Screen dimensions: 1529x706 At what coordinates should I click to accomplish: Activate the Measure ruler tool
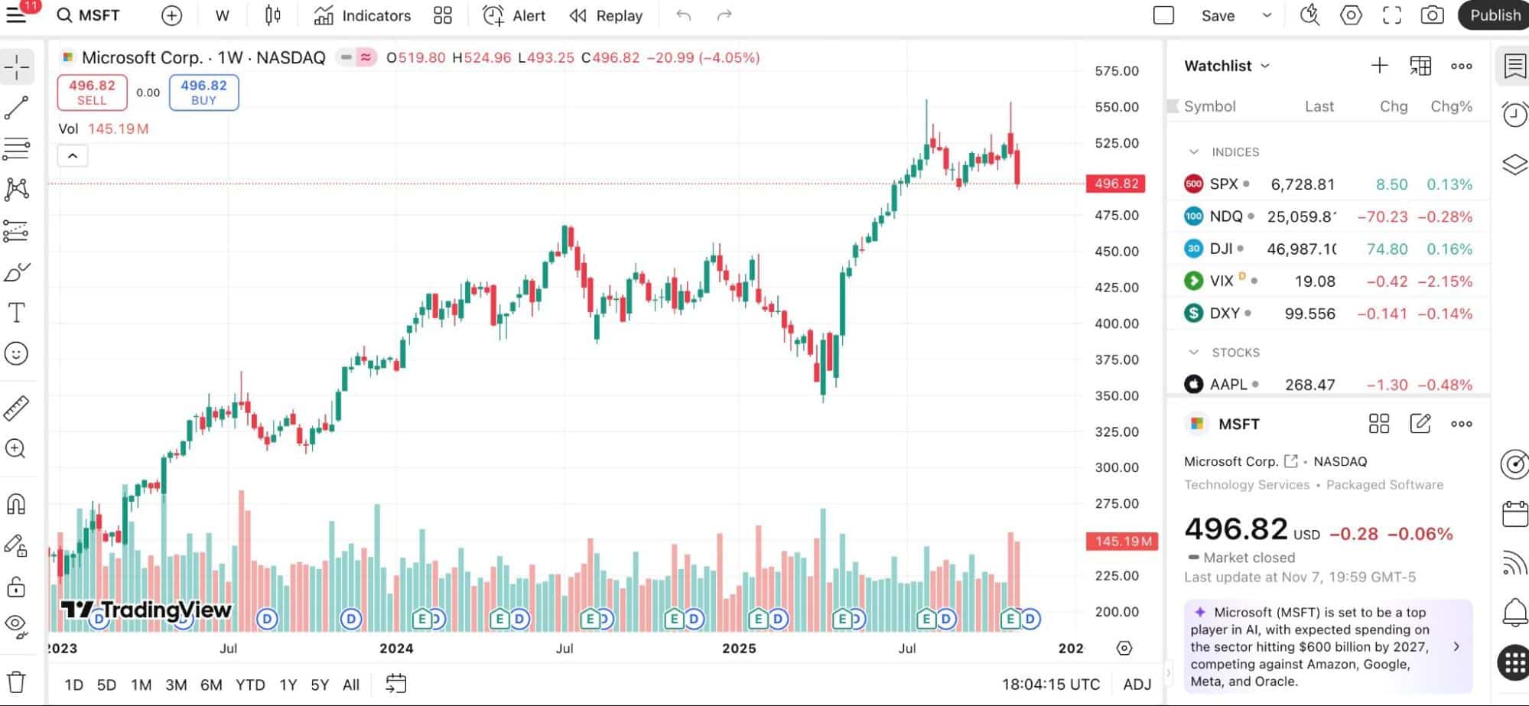pyautogui.click(x=17, y=408)
